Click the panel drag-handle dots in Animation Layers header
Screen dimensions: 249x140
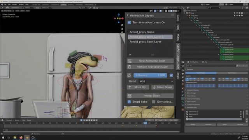point(173,15)
